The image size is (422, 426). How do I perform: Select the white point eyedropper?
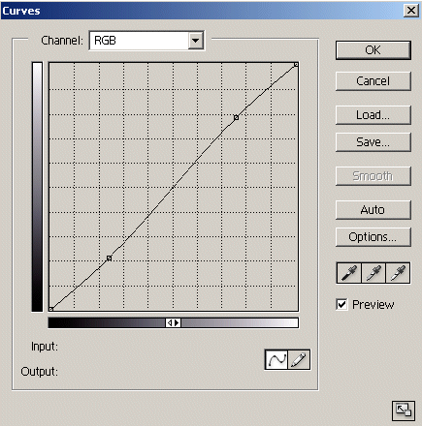pyautogui.click(x=398, y=273)
